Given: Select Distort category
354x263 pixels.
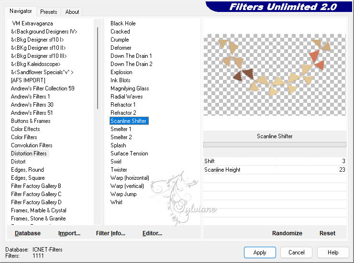Looking at the screenshot, I should pyautogui.click(x=18, y=162).
